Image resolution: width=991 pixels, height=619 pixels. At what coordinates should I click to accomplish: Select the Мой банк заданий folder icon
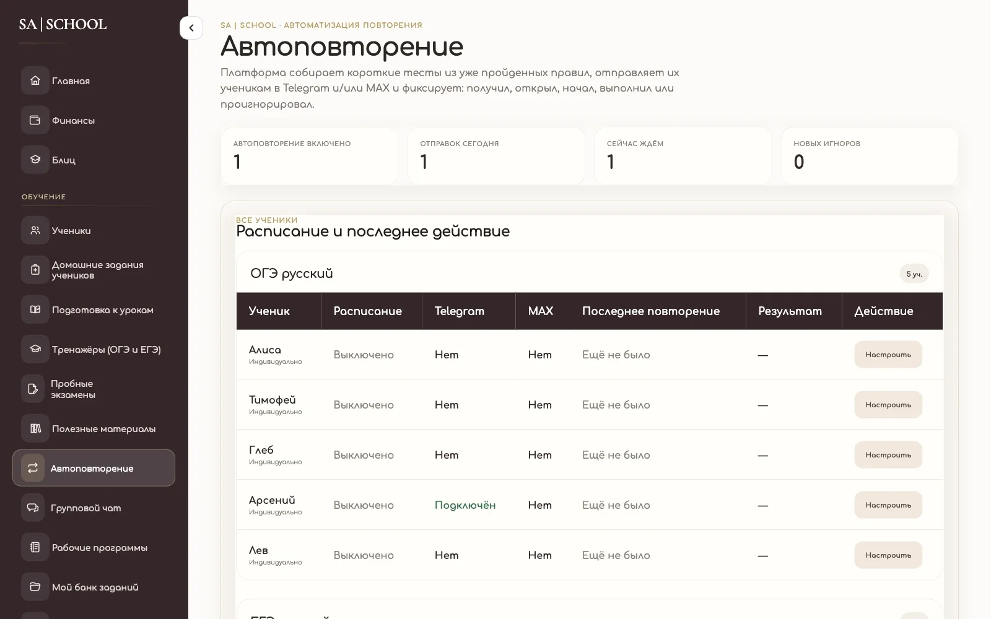(x=35, y=587)
